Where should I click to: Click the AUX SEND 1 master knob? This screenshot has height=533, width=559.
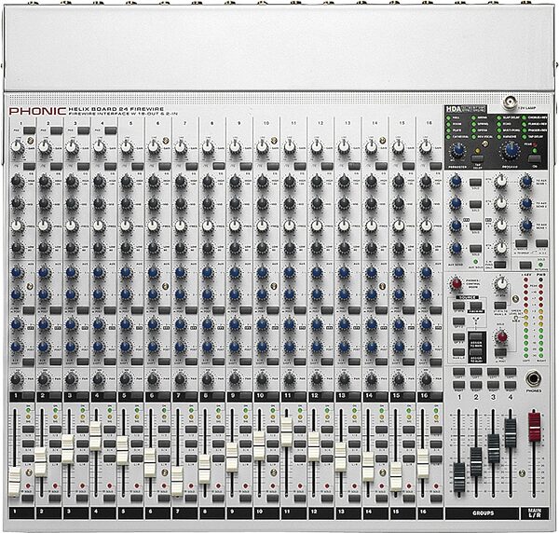click(456, 182)
